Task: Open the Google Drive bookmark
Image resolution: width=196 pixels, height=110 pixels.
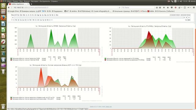Action: click(x=13, y=11)
